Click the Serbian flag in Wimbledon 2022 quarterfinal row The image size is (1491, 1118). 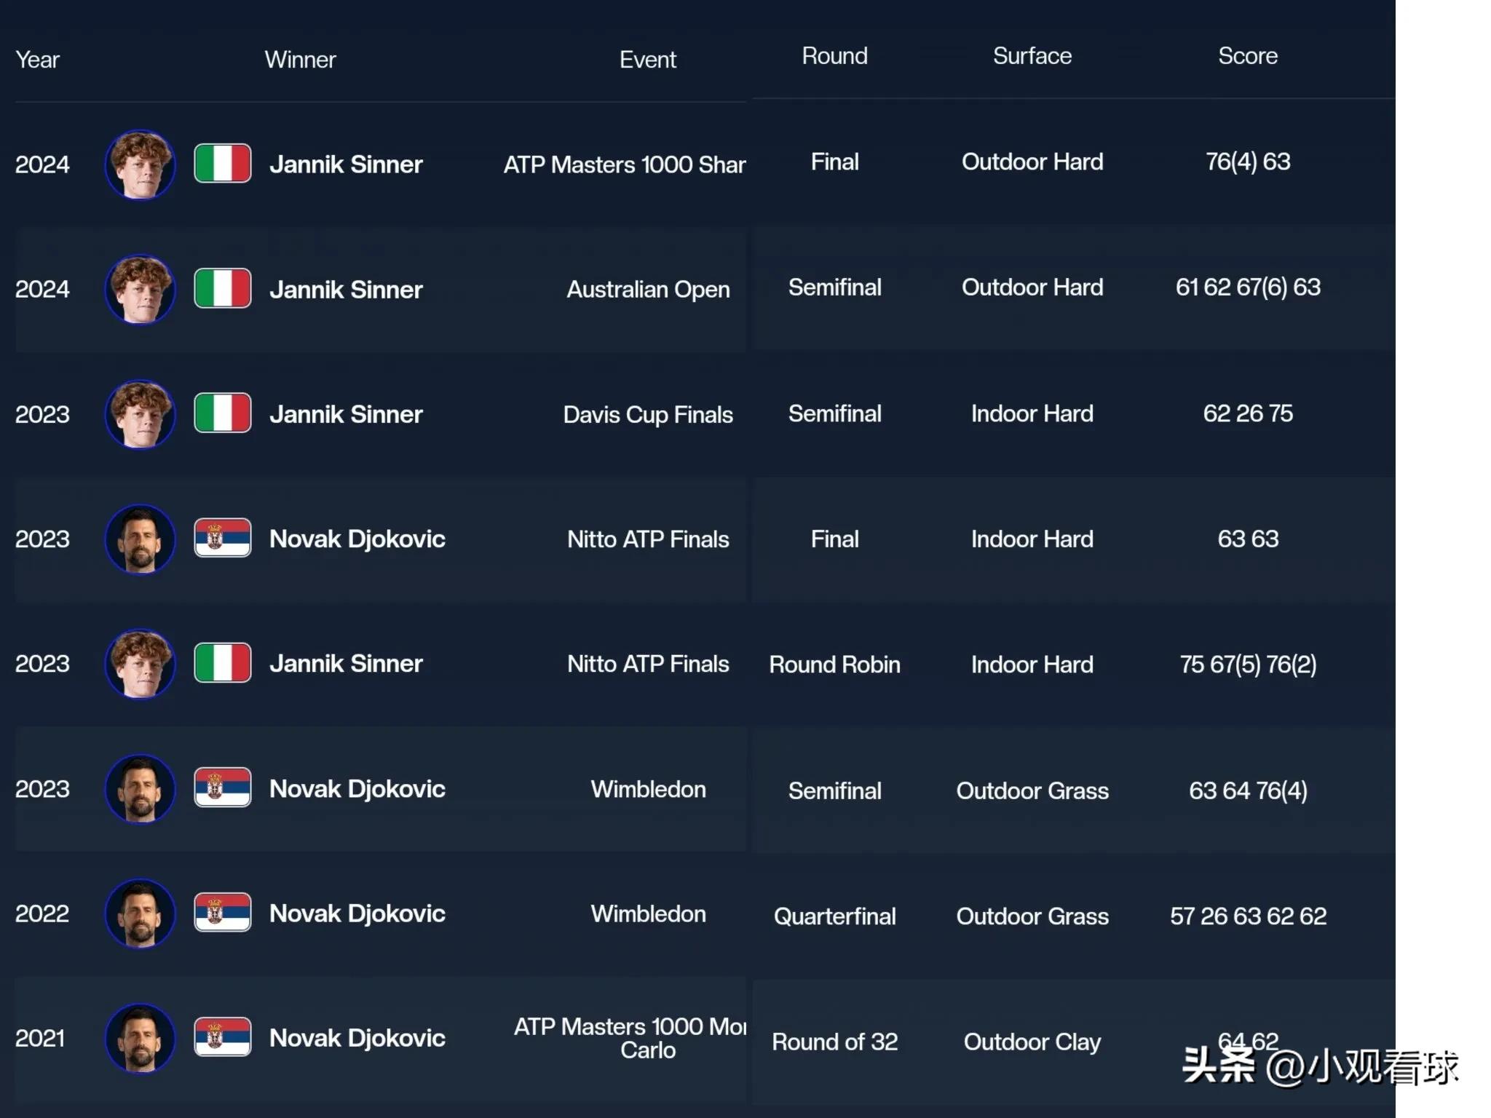(223, 913)
